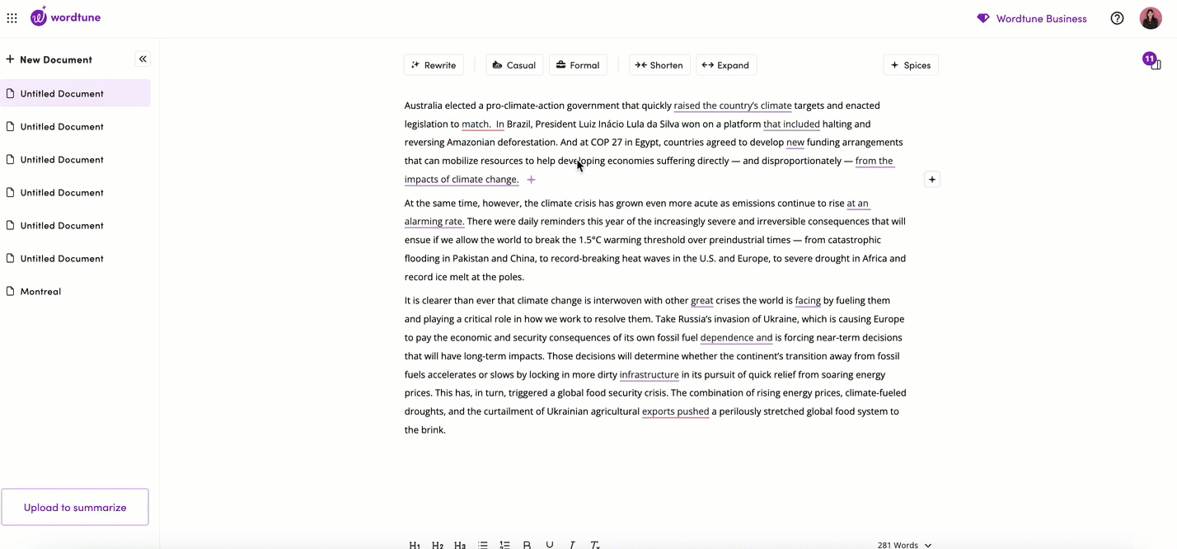Open the Spices menu
This screenshot has height=549, width=1177.
pos(911,65)
